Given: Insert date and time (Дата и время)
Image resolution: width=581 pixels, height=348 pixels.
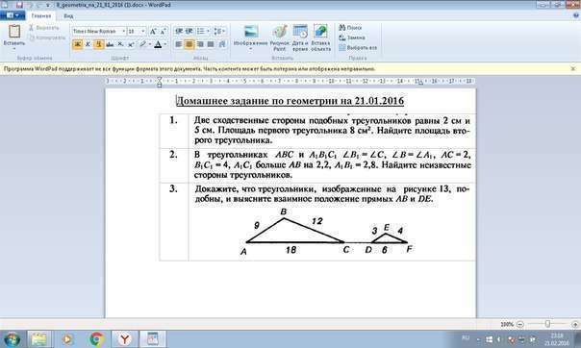Looking at the screenshot, I should (300, 37).
